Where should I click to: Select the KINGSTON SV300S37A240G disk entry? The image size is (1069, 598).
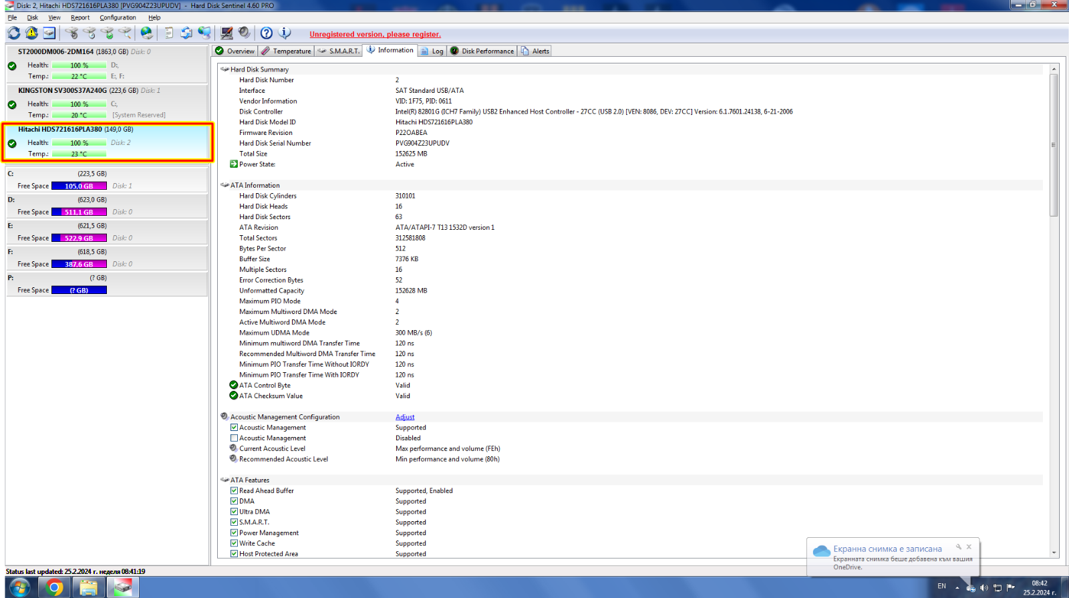(x=107, y=102)
